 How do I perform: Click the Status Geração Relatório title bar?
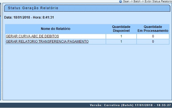[x=87, y=8]
